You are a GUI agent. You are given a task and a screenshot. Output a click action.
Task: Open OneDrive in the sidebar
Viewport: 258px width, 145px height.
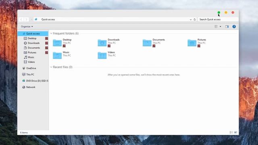click(31, 68)
